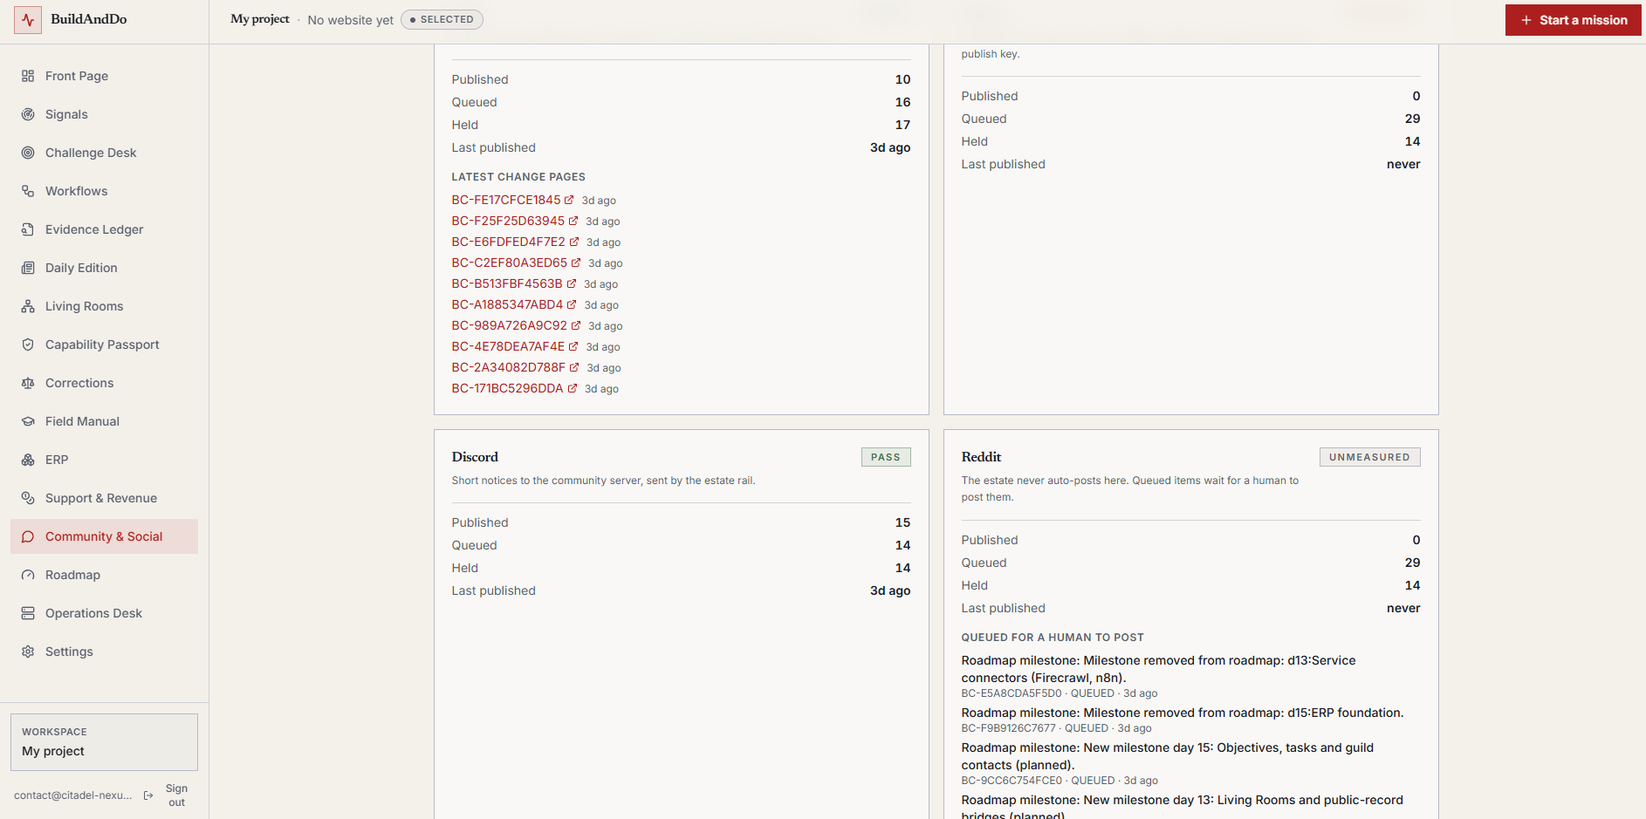Open Roadmap gauge icon

tap(28, 575)
